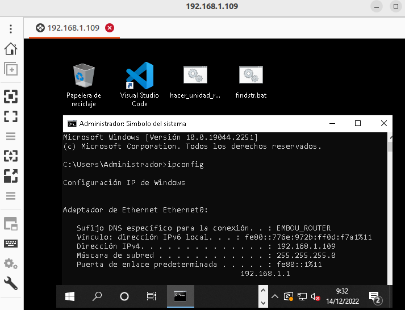Click the duplicate connection icon in sidebar
Image resolution: width=405 pixels, height=310 pixels.
11,69
